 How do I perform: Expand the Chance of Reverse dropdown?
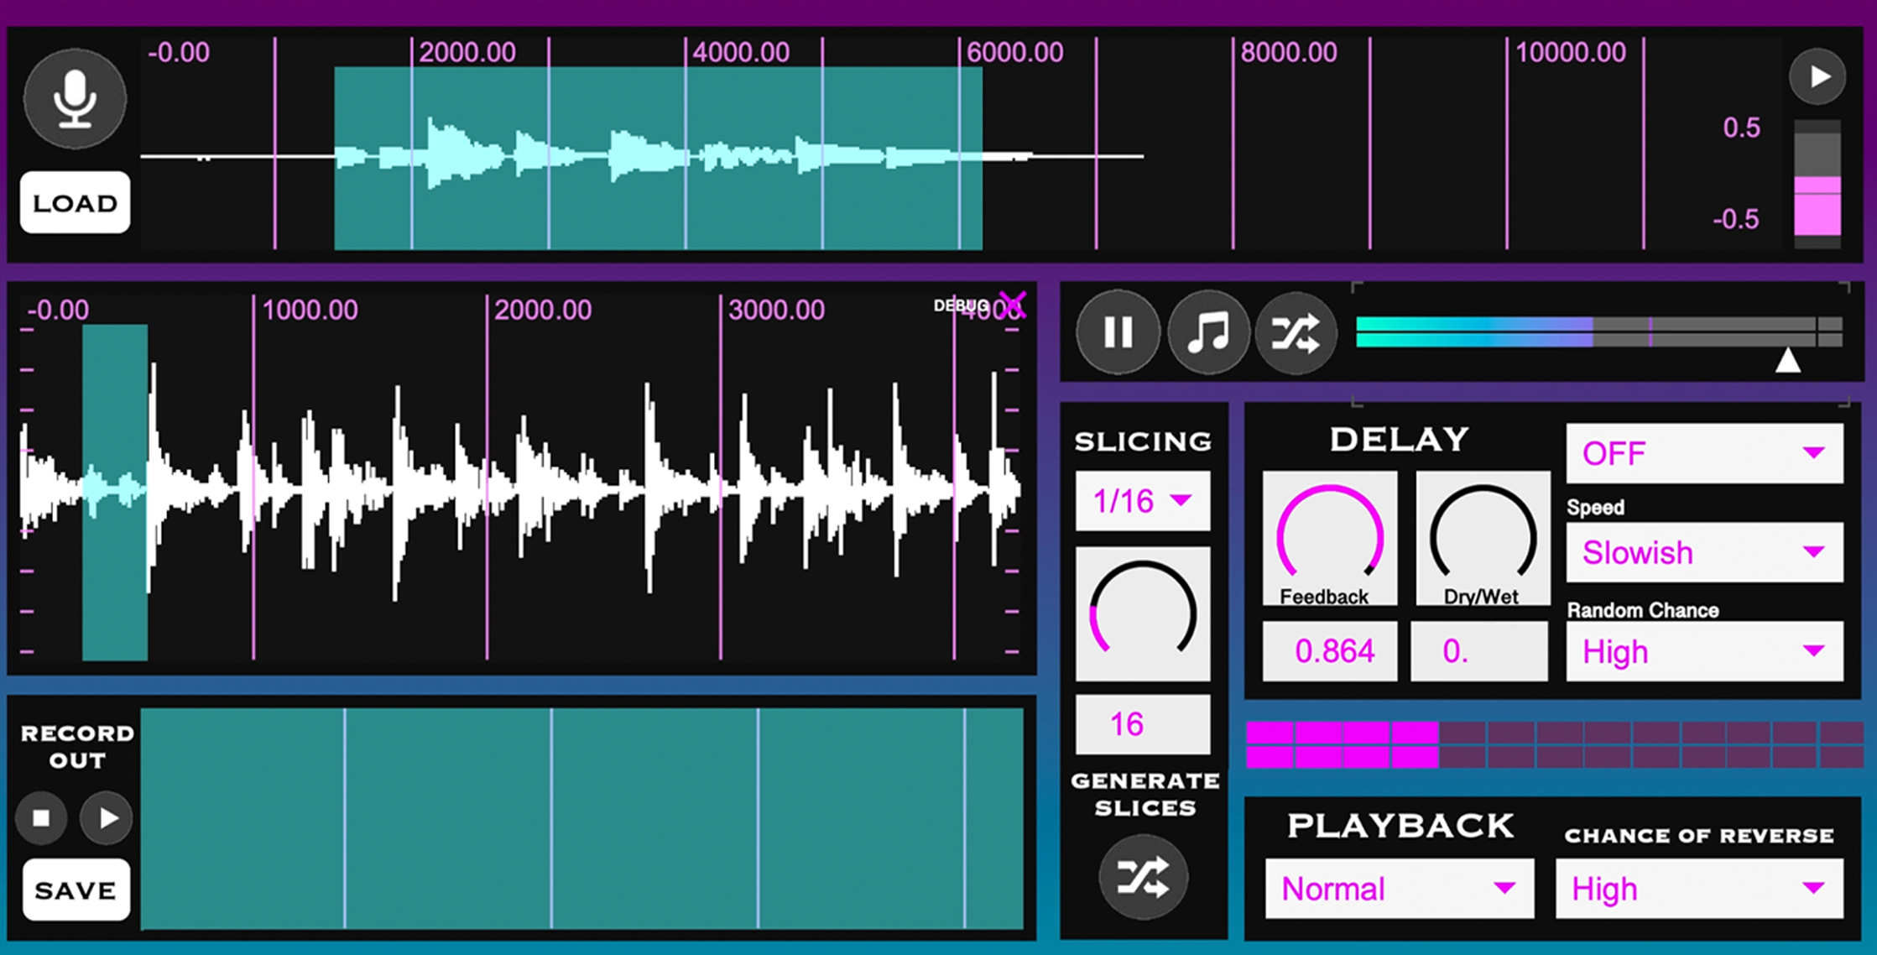pyautogui.click(x=1699, y=888)
